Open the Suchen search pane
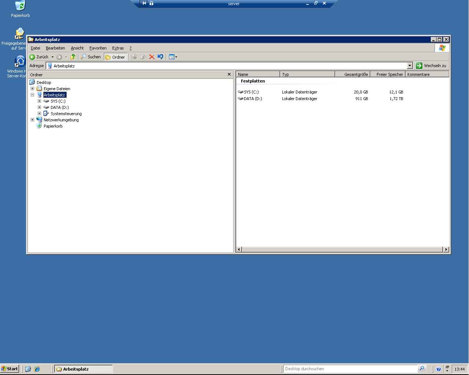Viewport: 469px width, 375px height. (x=91, y=57)
